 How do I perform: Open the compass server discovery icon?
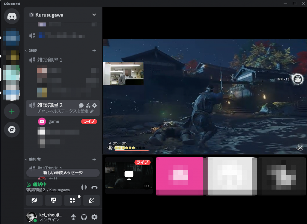click(12, 130)
